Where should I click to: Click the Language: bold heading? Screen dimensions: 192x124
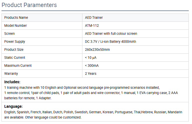13,106
